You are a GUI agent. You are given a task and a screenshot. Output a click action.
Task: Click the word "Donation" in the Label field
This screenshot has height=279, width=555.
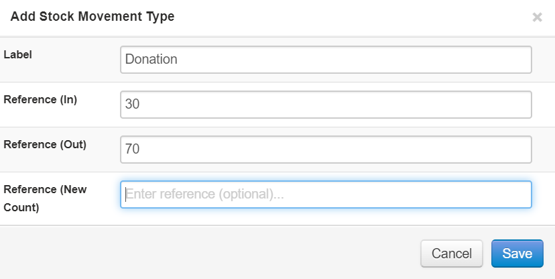(151, 59)
